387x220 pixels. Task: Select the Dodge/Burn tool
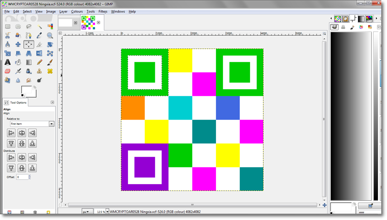coord(39,80)
